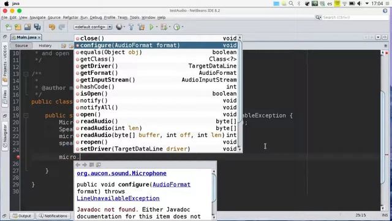This screenshot has width=392, height=221.
Task: Click the macOS Spotlight search icon
Action: point(292,4)
